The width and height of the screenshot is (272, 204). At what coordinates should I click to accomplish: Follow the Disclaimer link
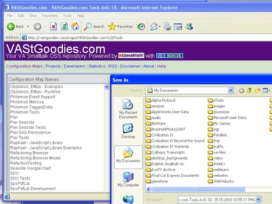[130, 66]
